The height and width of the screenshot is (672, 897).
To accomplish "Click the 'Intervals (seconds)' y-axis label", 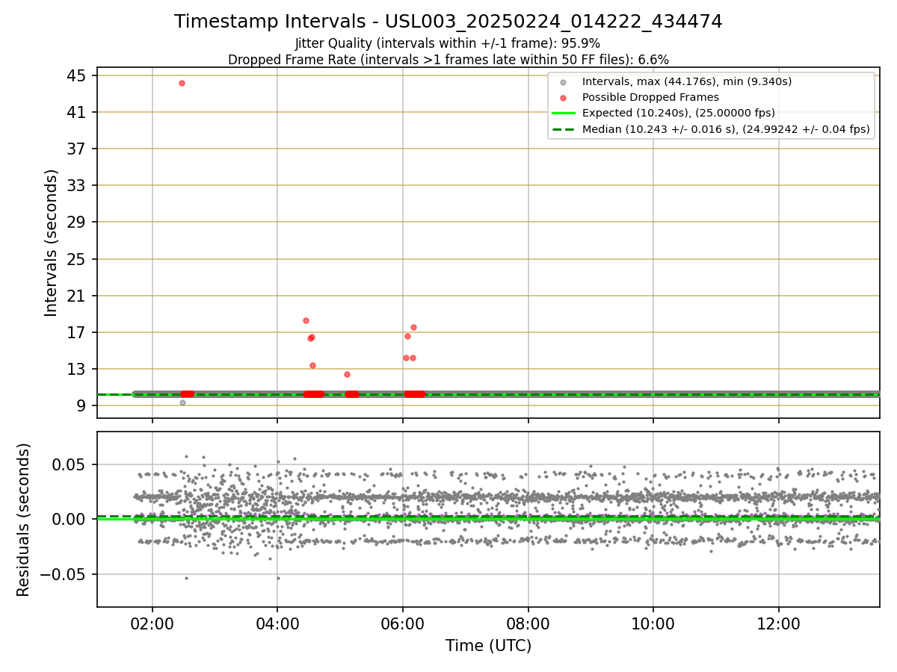I will click(51, 243).
